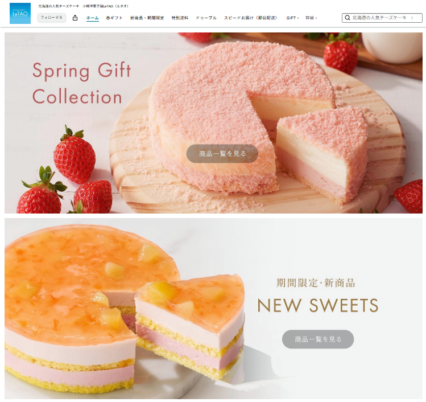Click the store search input field

382,18
